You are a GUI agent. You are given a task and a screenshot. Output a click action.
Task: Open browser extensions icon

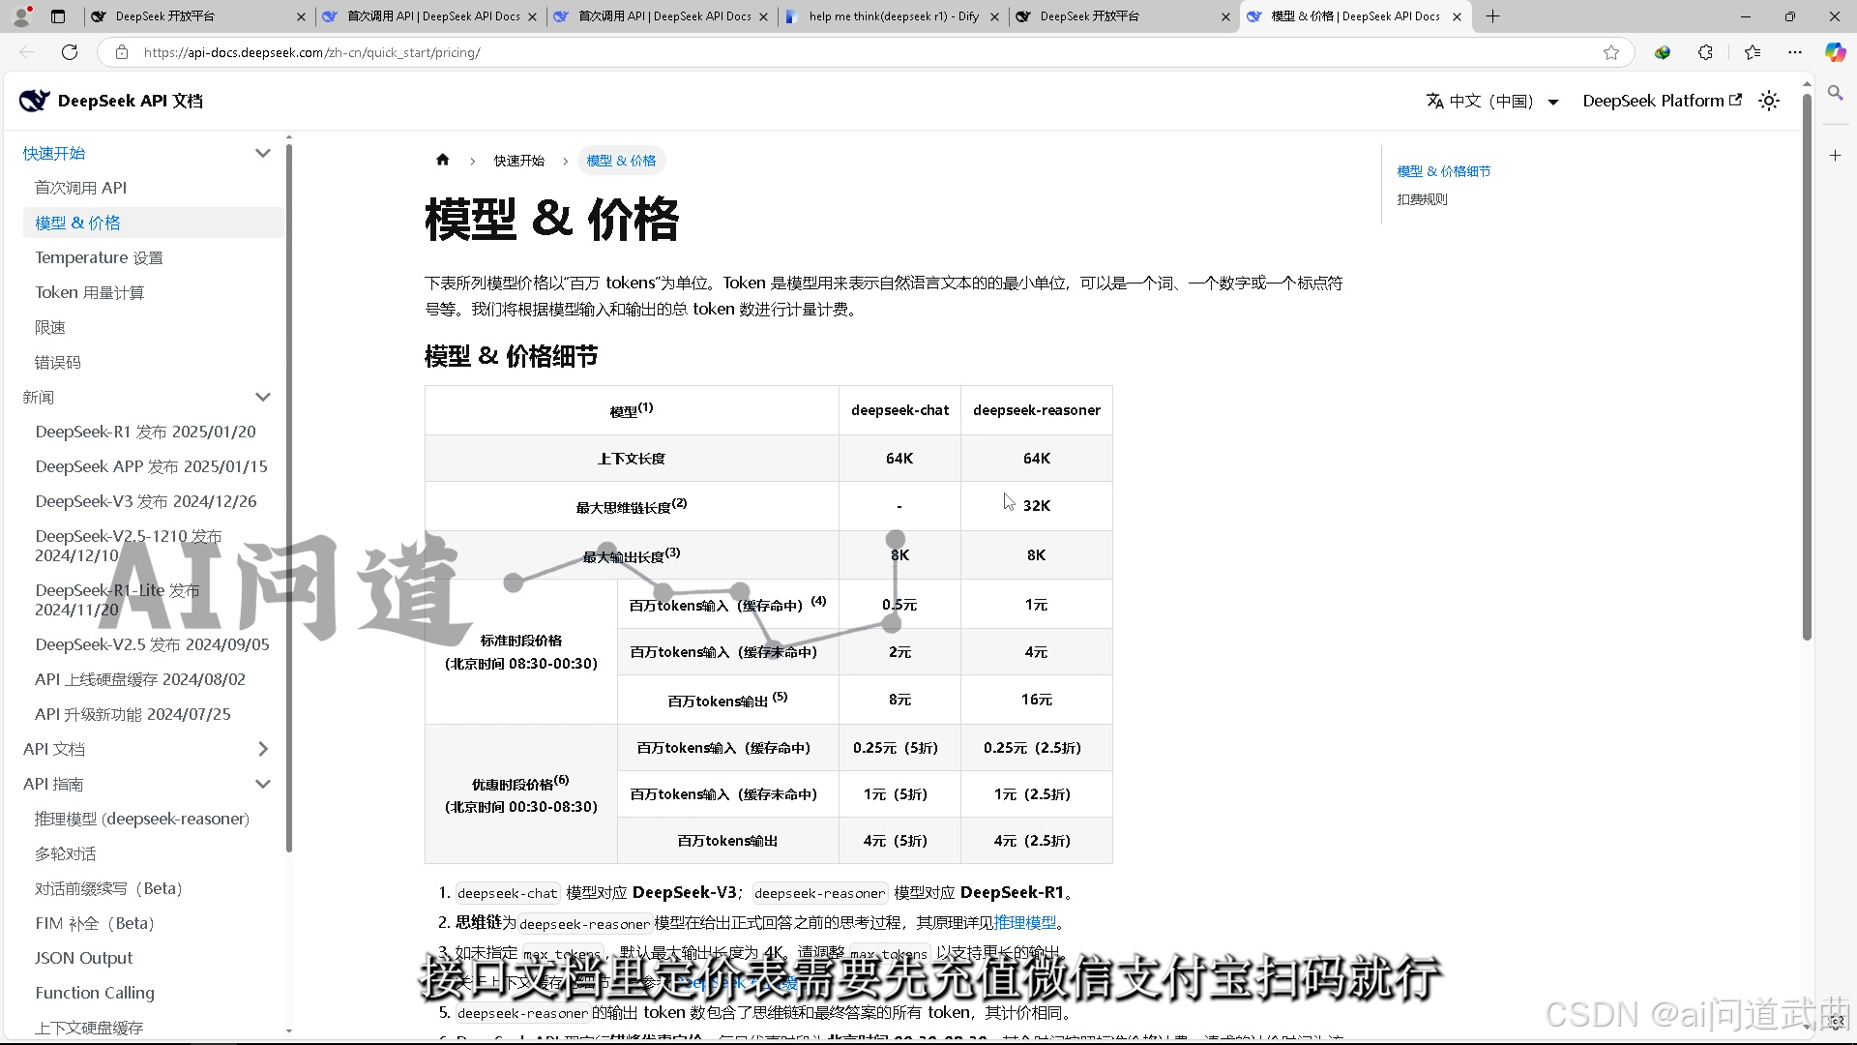point(1705,52)
